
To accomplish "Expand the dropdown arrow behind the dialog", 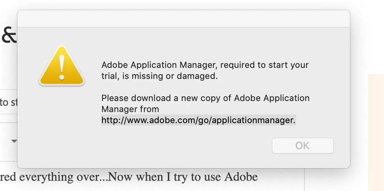I will click(x=14, y=141).
